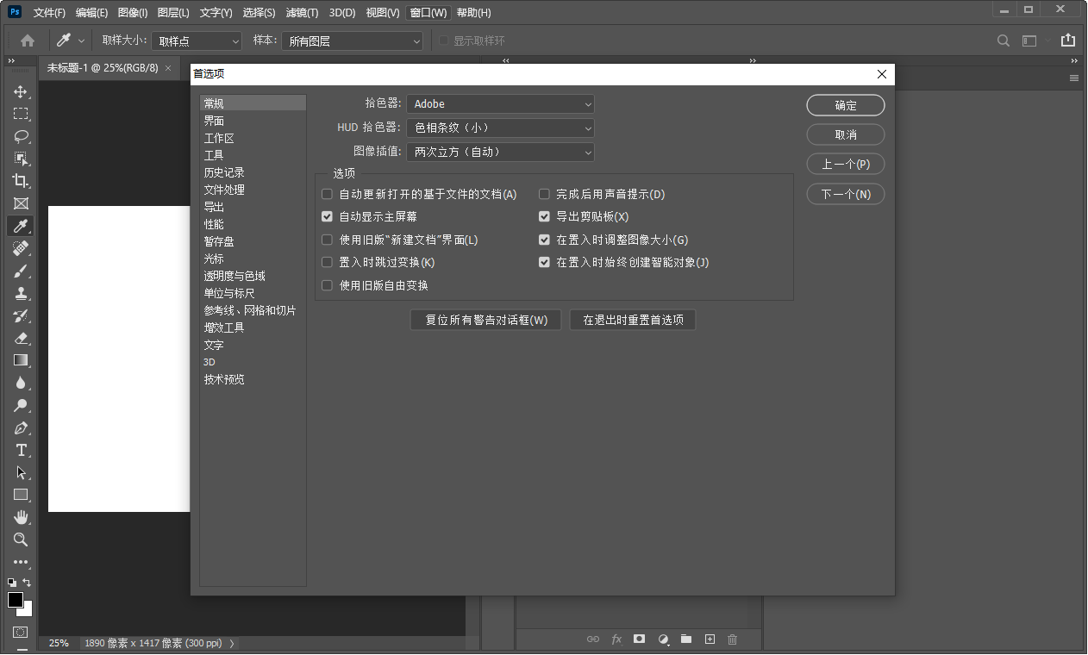
Task: Open the HUD 拾色器 dropdown
Action: (x=500, y=127)
